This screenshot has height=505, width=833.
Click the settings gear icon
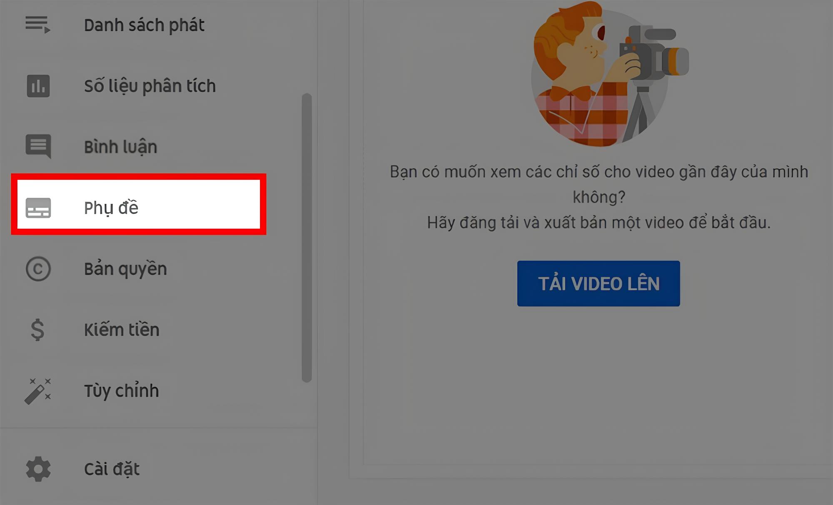coord(38,469)
